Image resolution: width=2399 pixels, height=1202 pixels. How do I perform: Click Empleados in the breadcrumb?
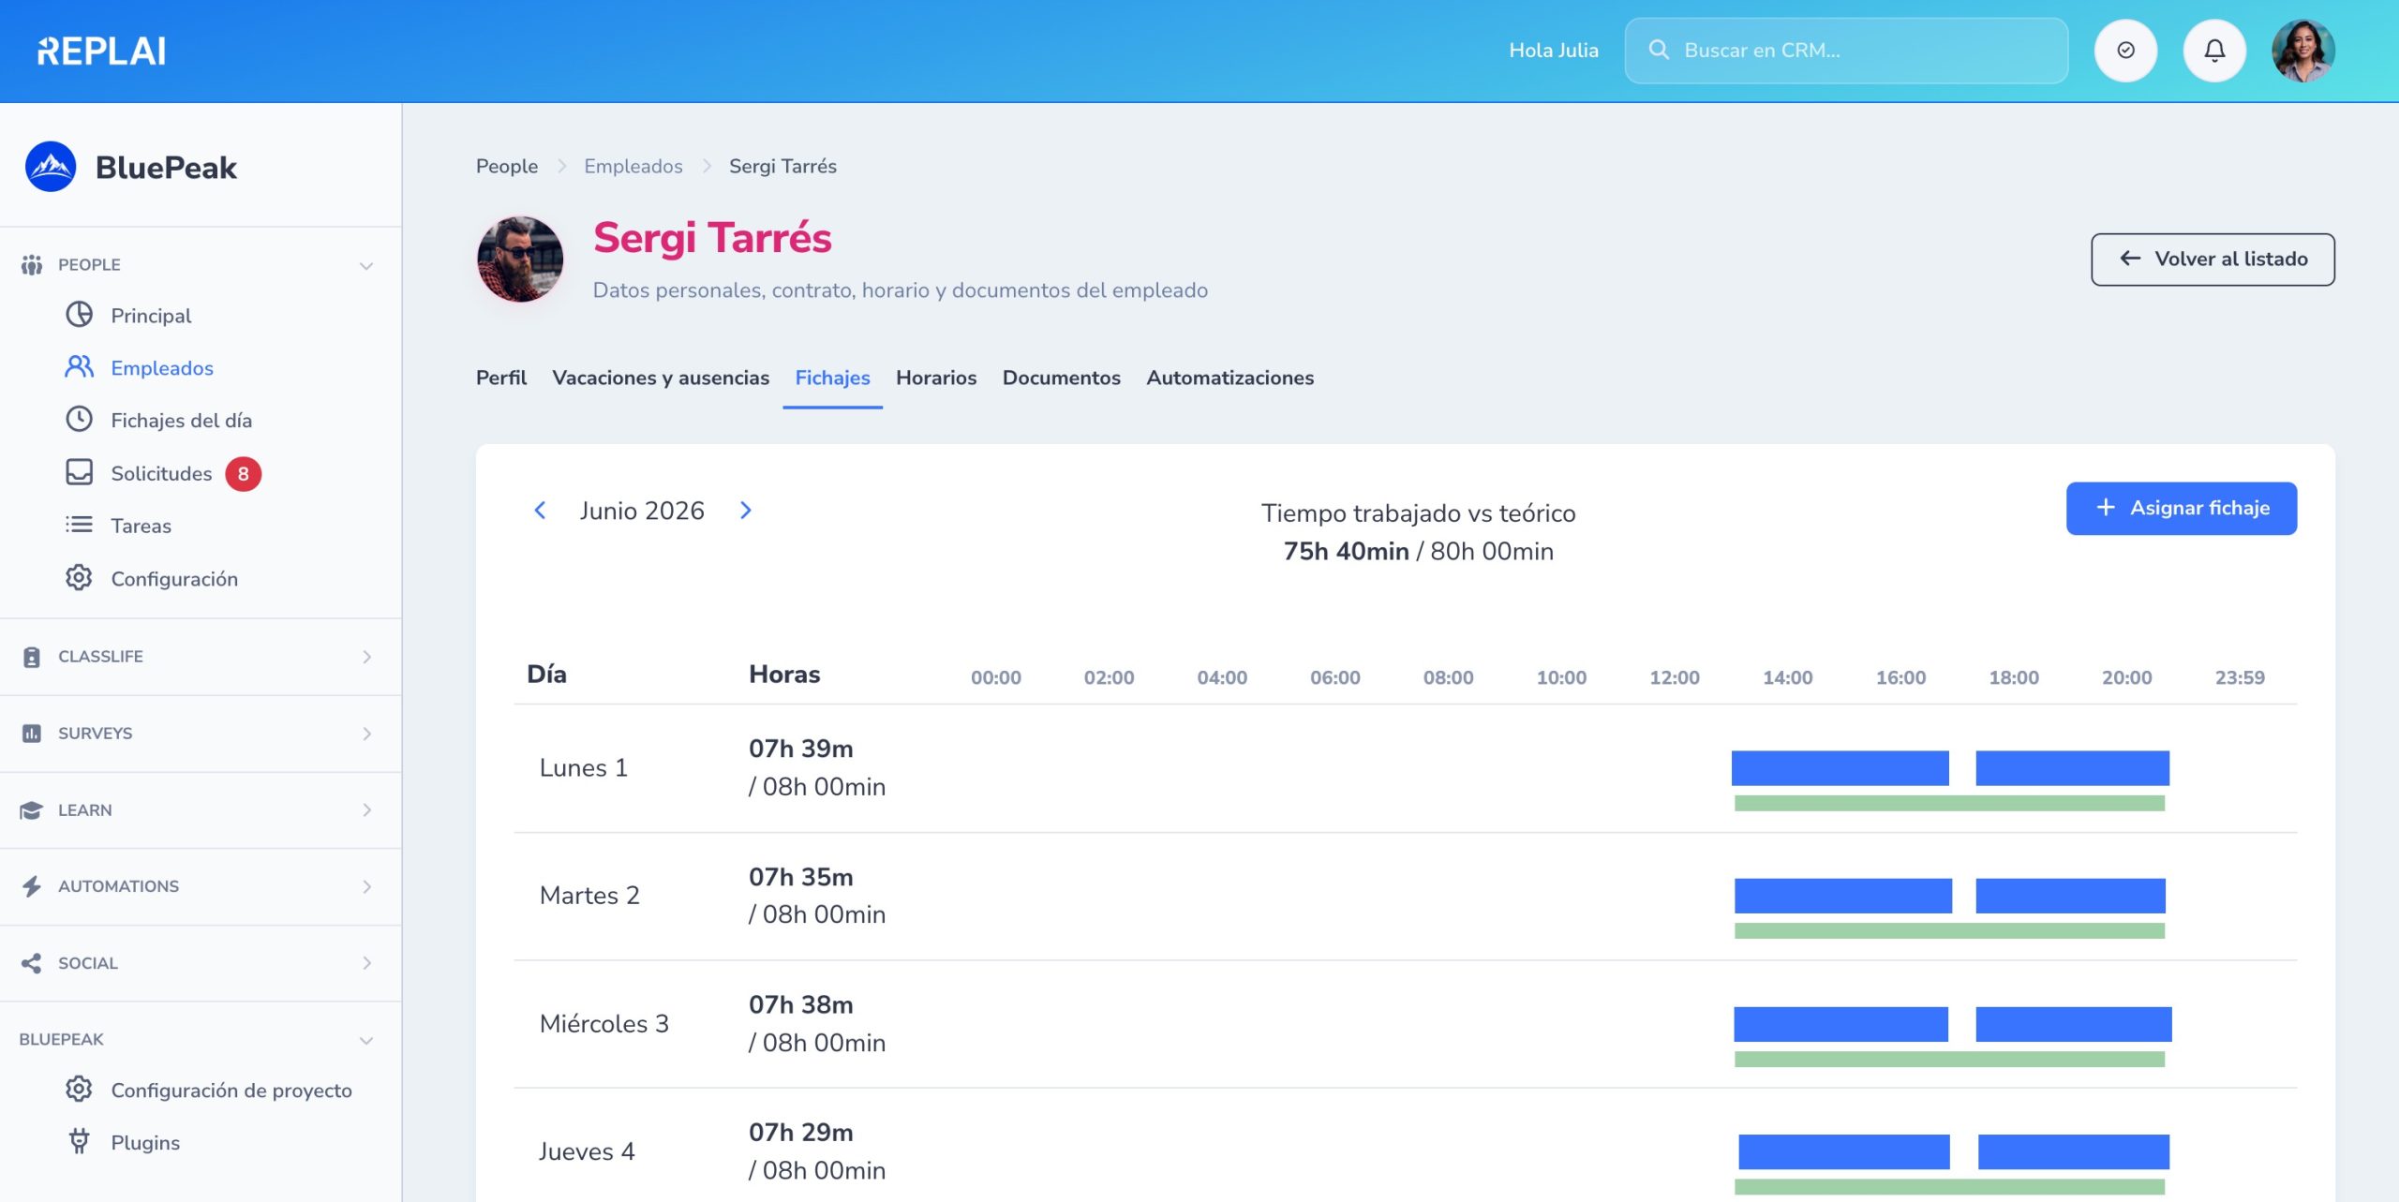[633, 167]
